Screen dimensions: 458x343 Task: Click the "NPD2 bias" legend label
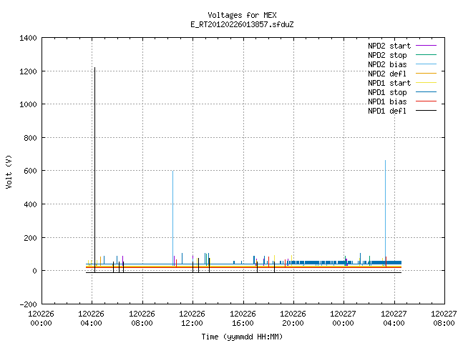point(387,64)
